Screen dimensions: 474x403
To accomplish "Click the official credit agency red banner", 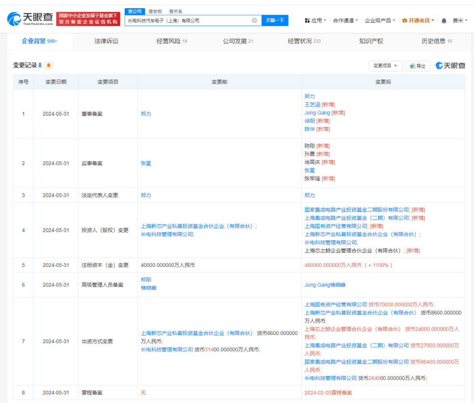I will click(x=88, y=19).
